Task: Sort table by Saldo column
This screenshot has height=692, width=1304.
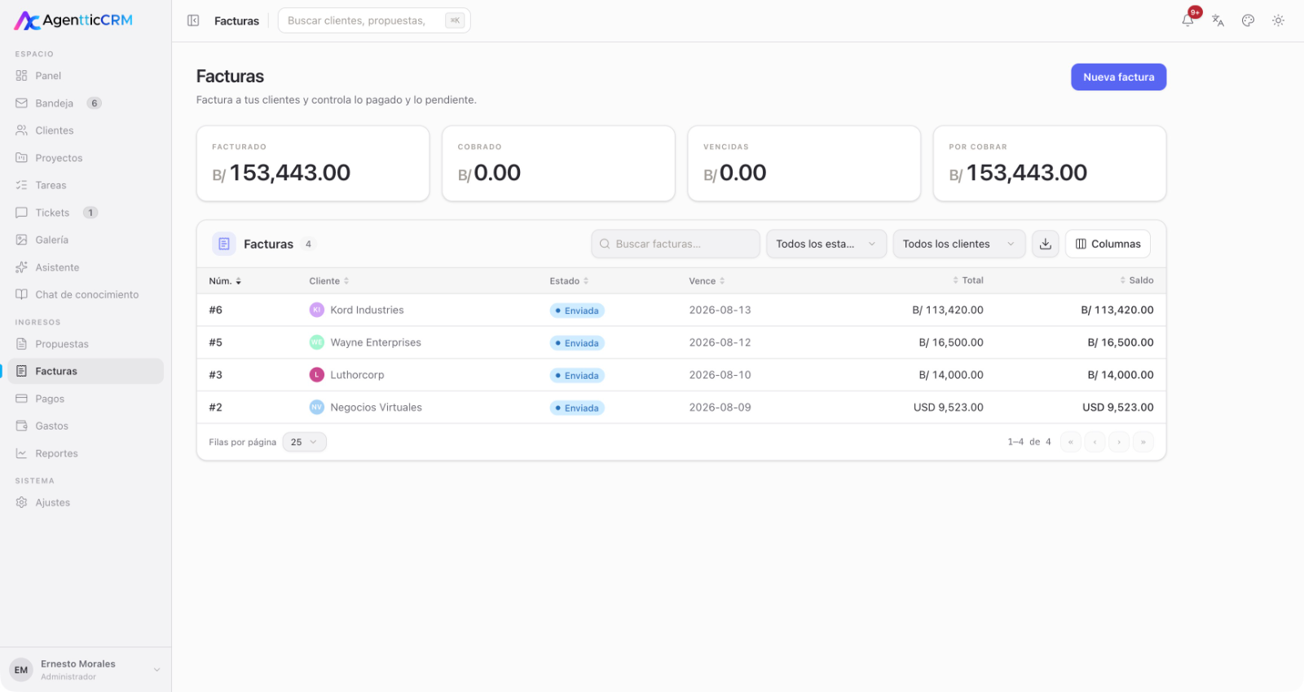Action: point(1137,280)
